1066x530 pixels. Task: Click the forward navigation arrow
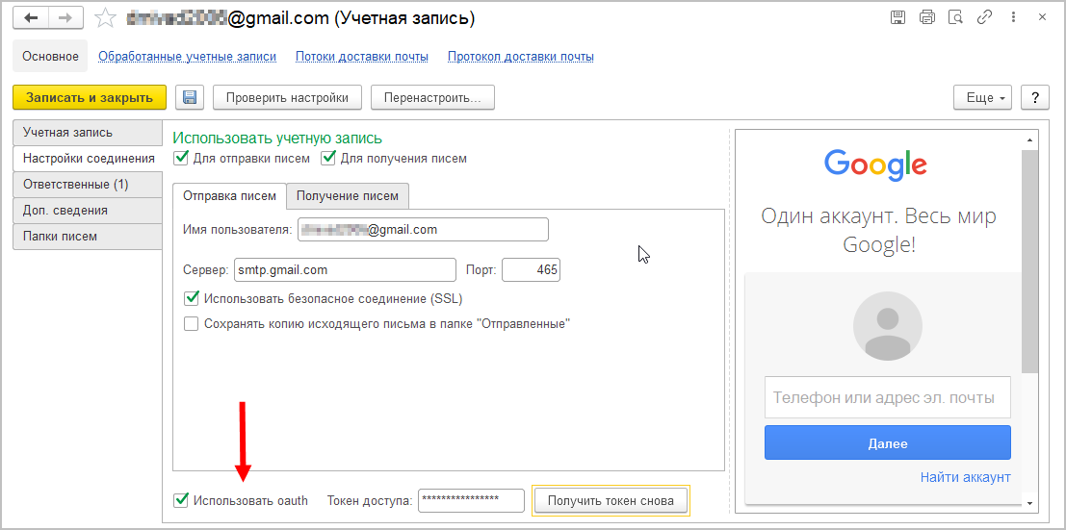[x=65, y=17]
